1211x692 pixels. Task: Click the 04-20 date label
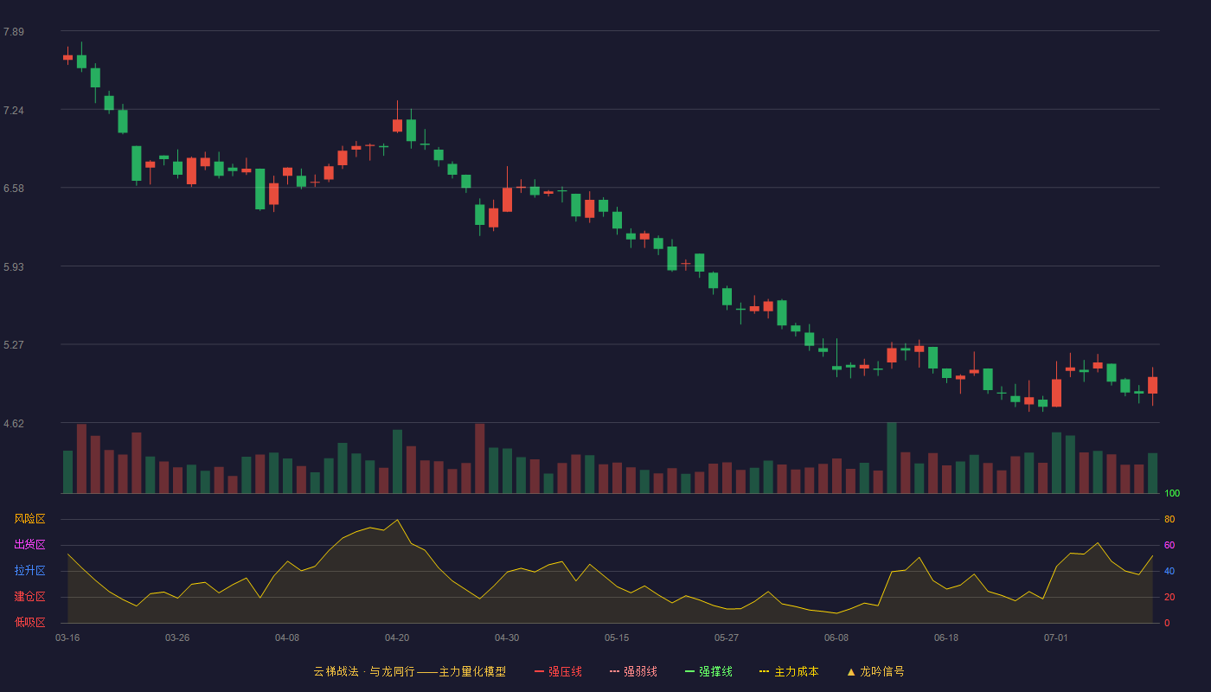pyautogui.click(x=397, y=638)
